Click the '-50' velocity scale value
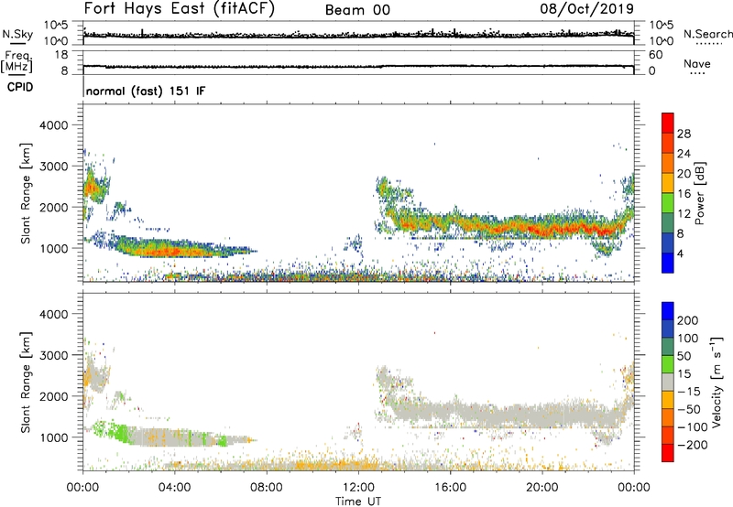 pos(689,409)
